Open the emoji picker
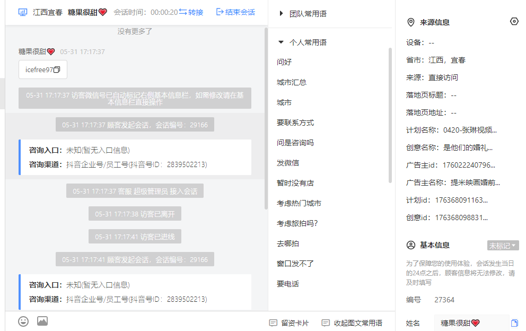The image size is (526, 331). tap(23, 321)
